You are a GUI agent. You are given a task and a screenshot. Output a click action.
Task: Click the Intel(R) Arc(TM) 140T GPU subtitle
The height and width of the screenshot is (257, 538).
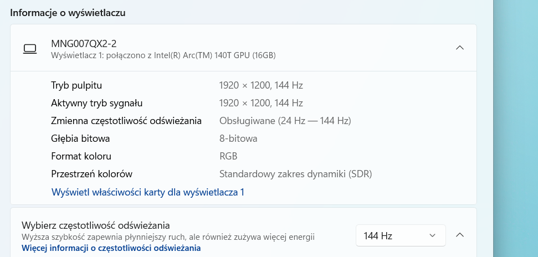163,55
